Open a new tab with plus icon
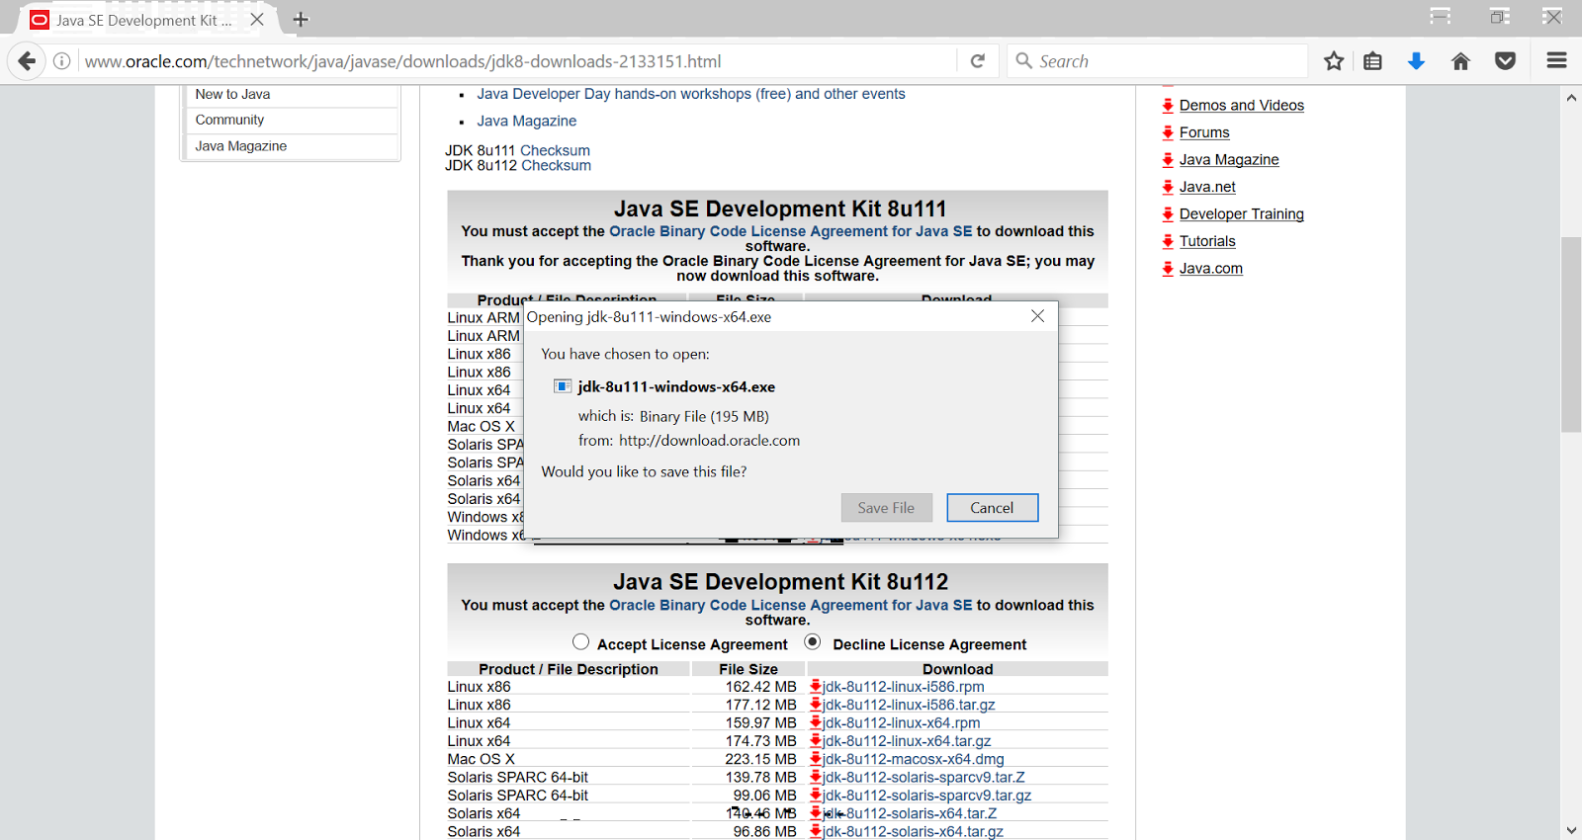Screen dimensions: 1582x840 301,20
